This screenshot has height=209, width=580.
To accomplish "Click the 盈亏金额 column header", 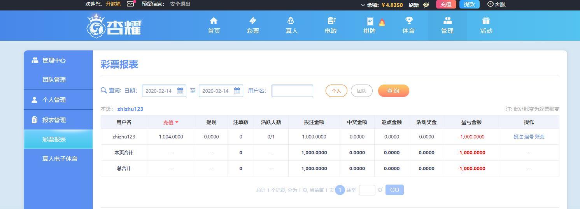I will pos(471,122).
